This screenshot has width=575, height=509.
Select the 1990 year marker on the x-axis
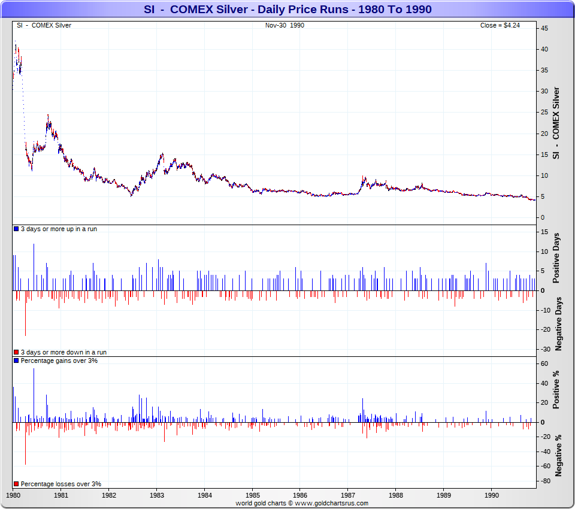[x=491, y=496]
